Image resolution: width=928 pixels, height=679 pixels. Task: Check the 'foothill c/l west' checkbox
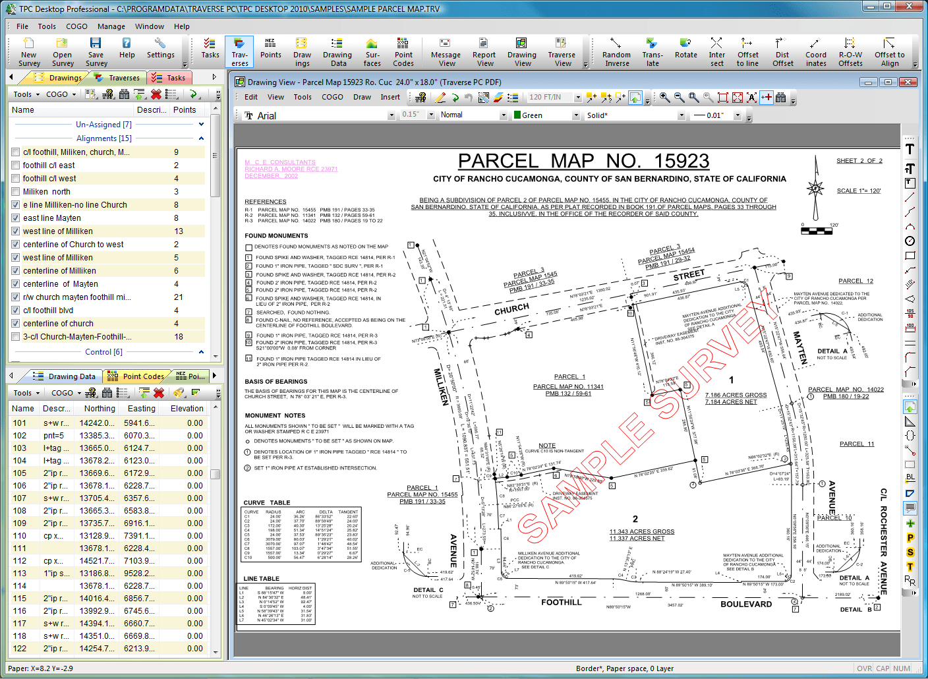[15, 179]
